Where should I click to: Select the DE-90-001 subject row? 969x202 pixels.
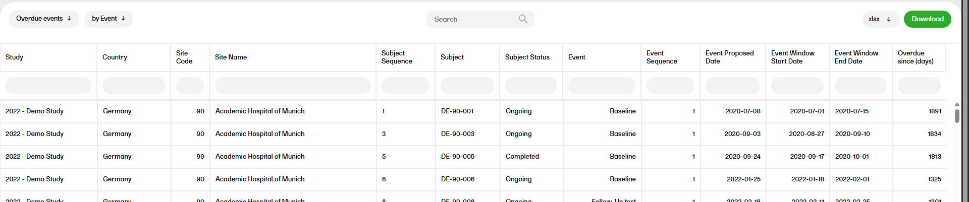457,111
